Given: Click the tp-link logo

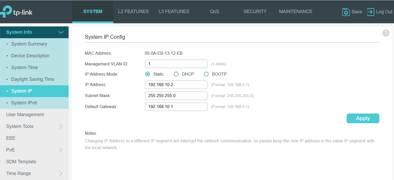Looking at the screenshot, I should [x=16, y=12].
